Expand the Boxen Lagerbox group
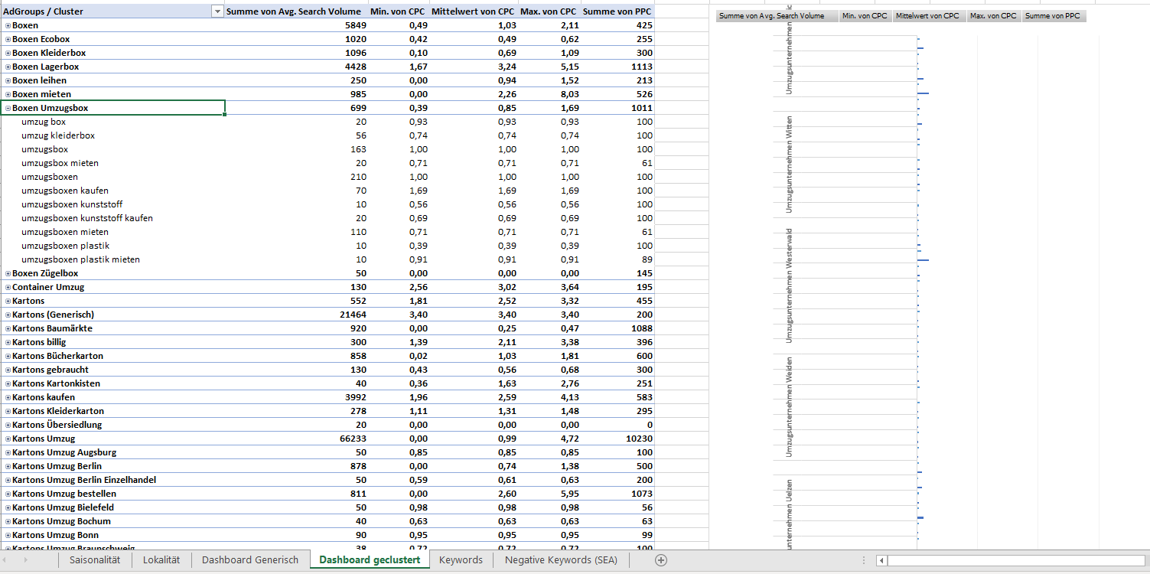The width and height of the screenshot is (1150, 574). pos(8,67)
